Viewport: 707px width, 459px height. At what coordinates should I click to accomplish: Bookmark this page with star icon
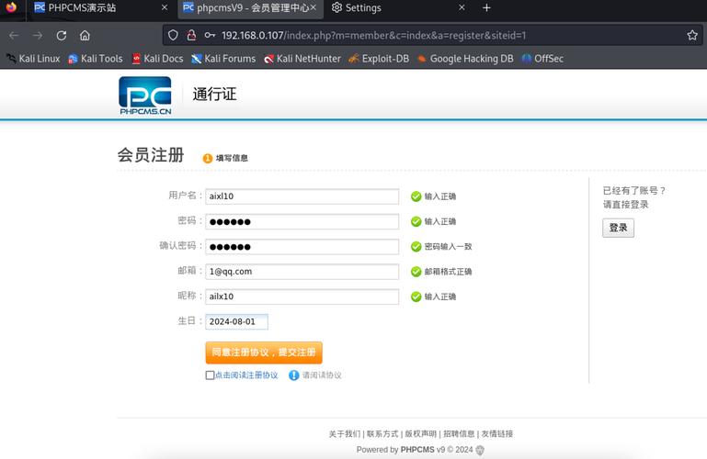692,35
